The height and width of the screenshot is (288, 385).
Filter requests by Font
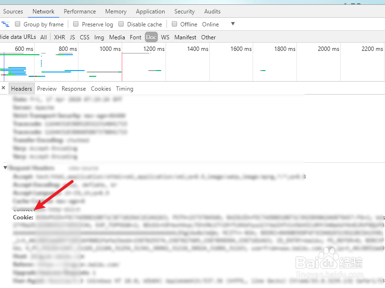pos(136,37)
